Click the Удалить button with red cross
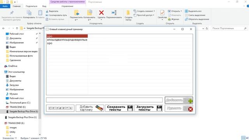This screenshot has width=249, height=140. coord(179,108)
